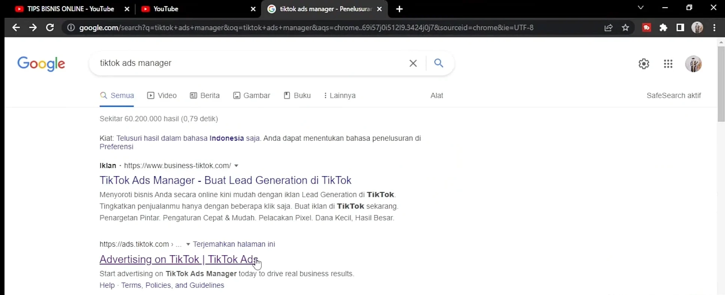Screen dimensions: 725x295
Task: Open the Alat search tools
Action: coord(437,96)
